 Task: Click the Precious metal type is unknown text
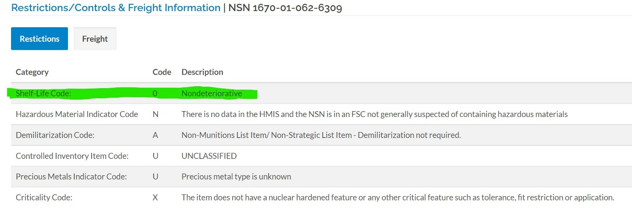click(x=236, y=177)
